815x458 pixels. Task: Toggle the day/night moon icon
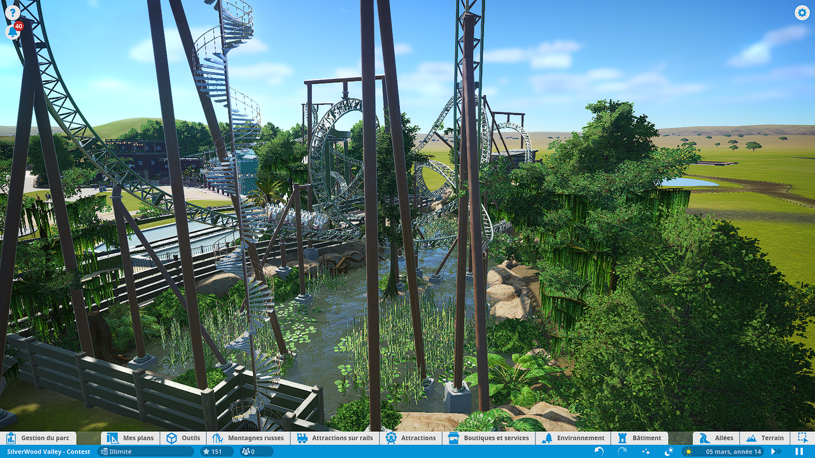pyautogui.click(x=669, y=452)
